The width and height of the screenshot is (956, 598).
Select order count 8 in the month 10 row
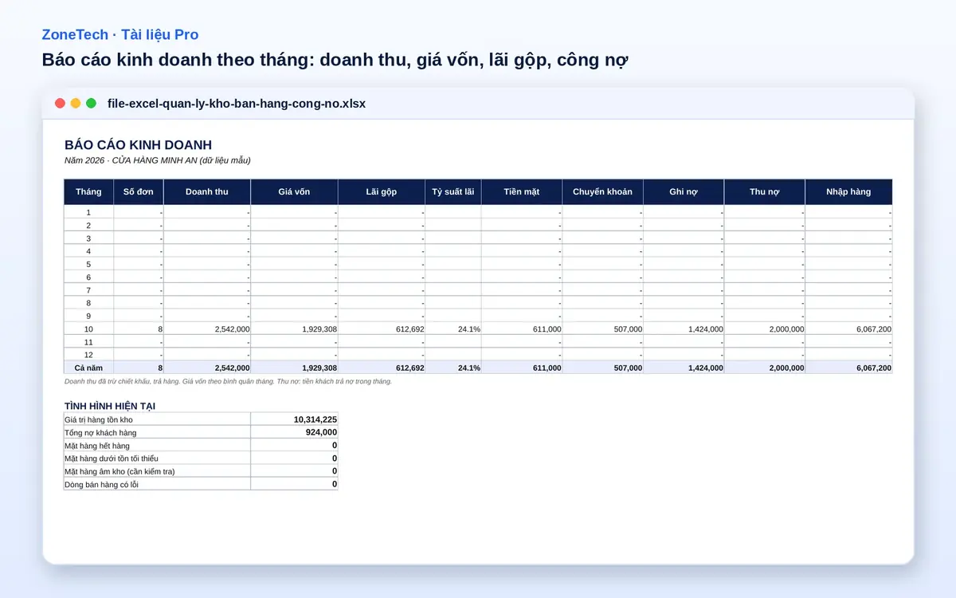139,329
